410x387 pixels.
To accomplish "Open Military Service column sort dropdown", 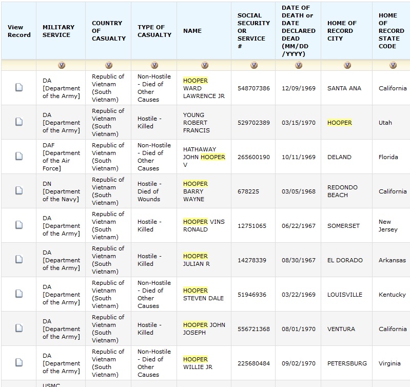I will [x=62, y=66].
